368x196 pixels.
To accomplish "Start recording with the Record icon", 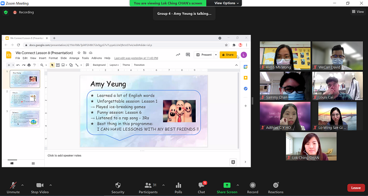I will (x=252, y=185).
